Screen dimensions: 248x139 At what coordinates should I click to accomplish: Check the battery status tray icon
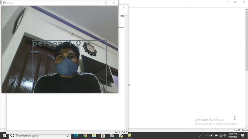212,136
